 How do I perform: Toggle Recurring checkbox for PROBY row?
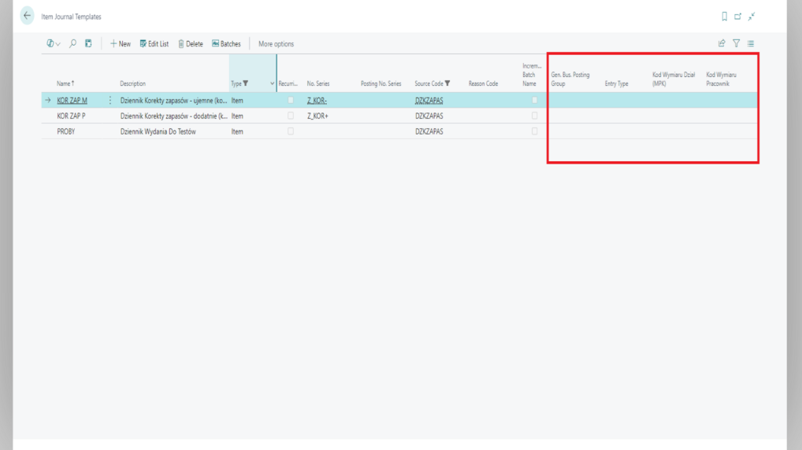coord(291,131)
